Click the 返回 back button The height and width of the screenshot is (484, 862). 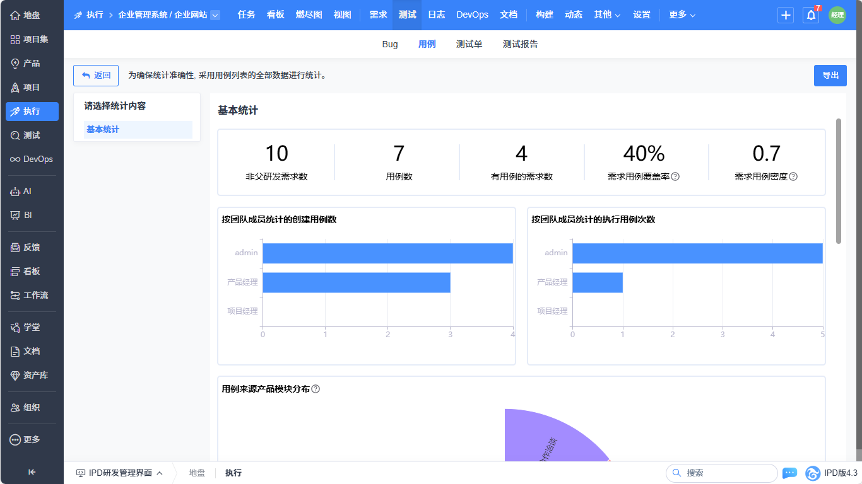96,76
